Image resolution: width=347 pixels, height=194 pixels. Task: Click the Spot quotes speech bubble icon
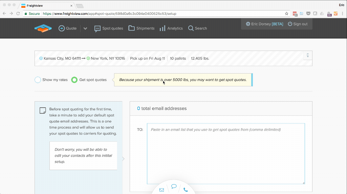point(97,29)
